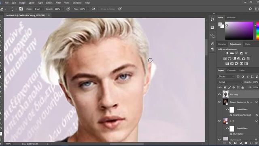Toggle lock all for layer
Screen dimensions: 259x146
(242, 87)
